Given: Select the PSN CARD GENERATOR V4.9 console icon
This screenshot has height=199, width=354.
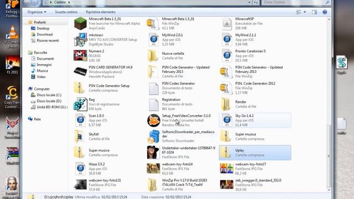Looking at the screenshot, I should [80, 72].
